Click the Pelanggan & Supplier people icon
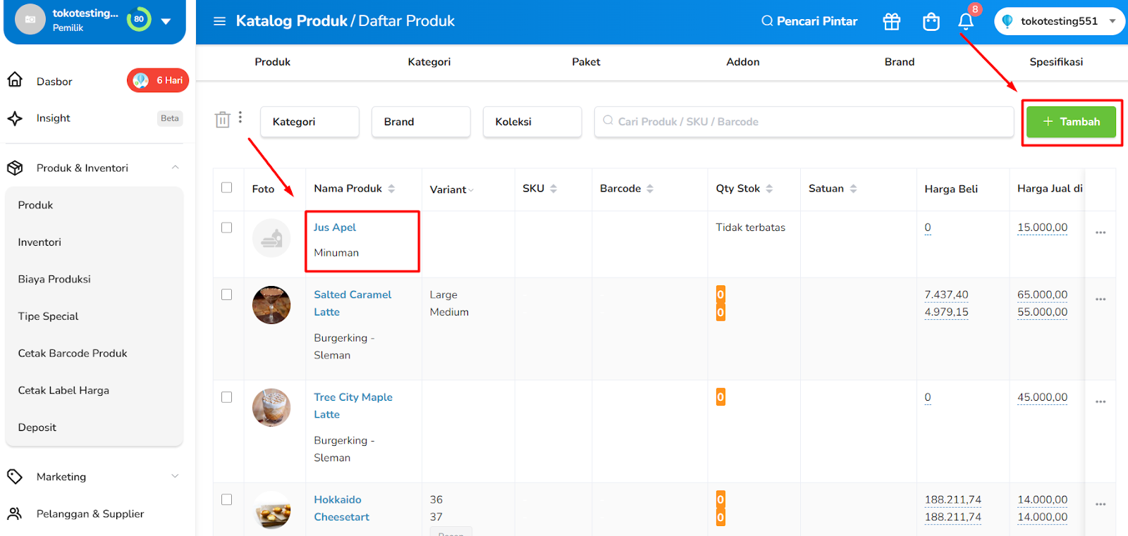The width and height of the screenshot is (1128, 536). point(15,513)
